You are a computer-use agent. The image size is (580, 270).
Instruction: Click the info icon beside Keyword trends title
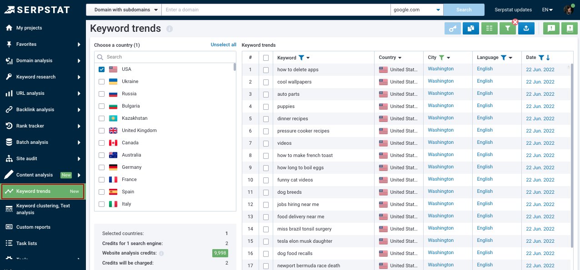[170, 29]
